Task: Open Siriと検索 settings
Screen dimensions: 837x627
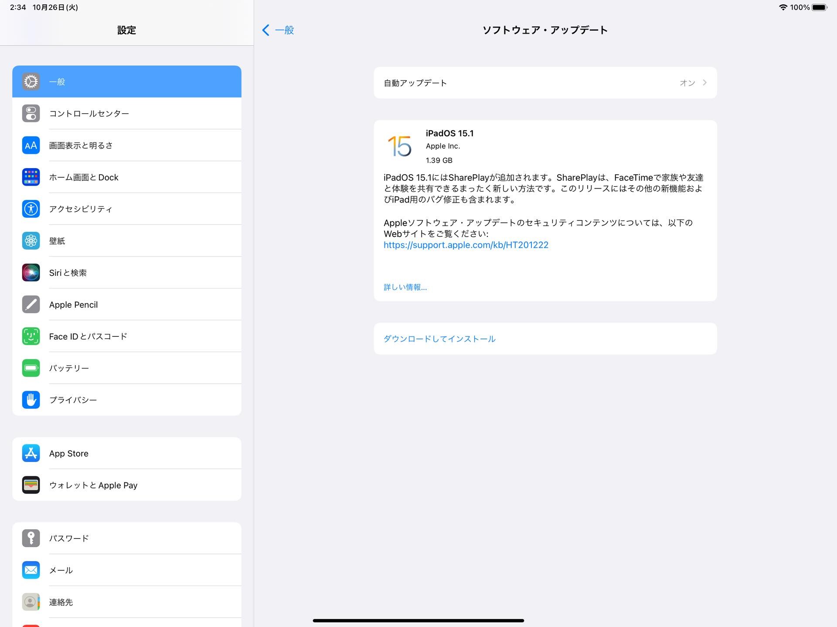Action: pos(127,272)
